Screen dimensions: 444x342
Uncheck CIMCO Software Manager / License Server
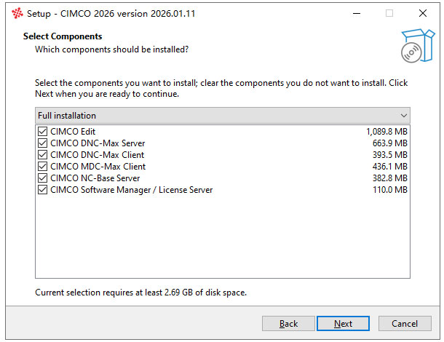[42, 189]
